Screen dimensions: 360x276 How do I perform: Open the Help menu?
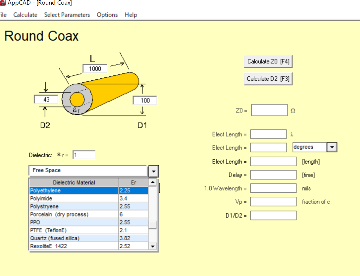[131, 15]
